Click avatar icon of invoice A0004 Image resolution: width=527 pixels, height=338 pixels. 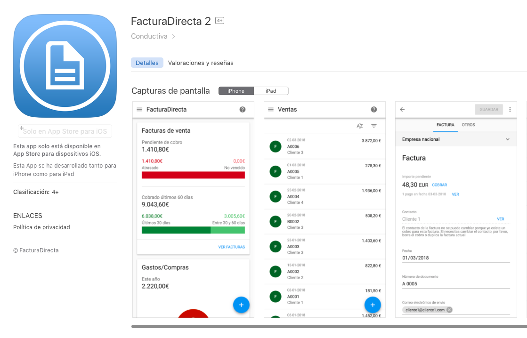[x=275, y=197]
